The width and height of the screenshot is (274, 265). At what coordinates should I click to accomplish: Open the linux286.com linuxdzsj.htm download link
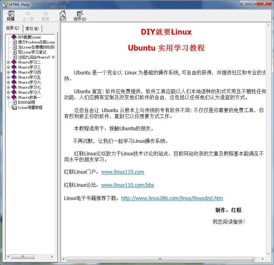[172, 198]
